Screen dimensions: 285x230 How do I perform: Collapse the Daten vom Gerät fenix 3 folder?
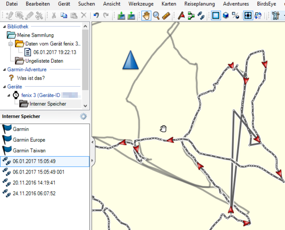click(11, 44)
